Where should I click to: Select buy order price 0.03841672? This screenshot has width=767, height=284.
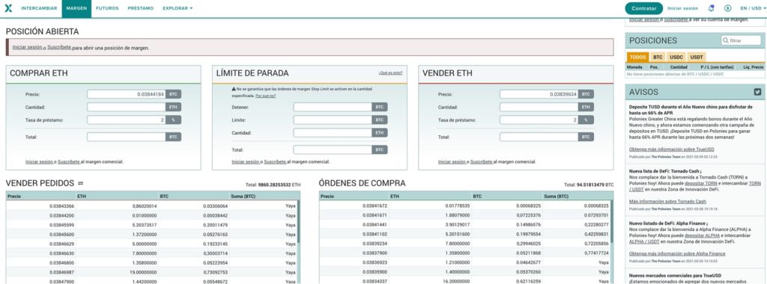point(375,206)
